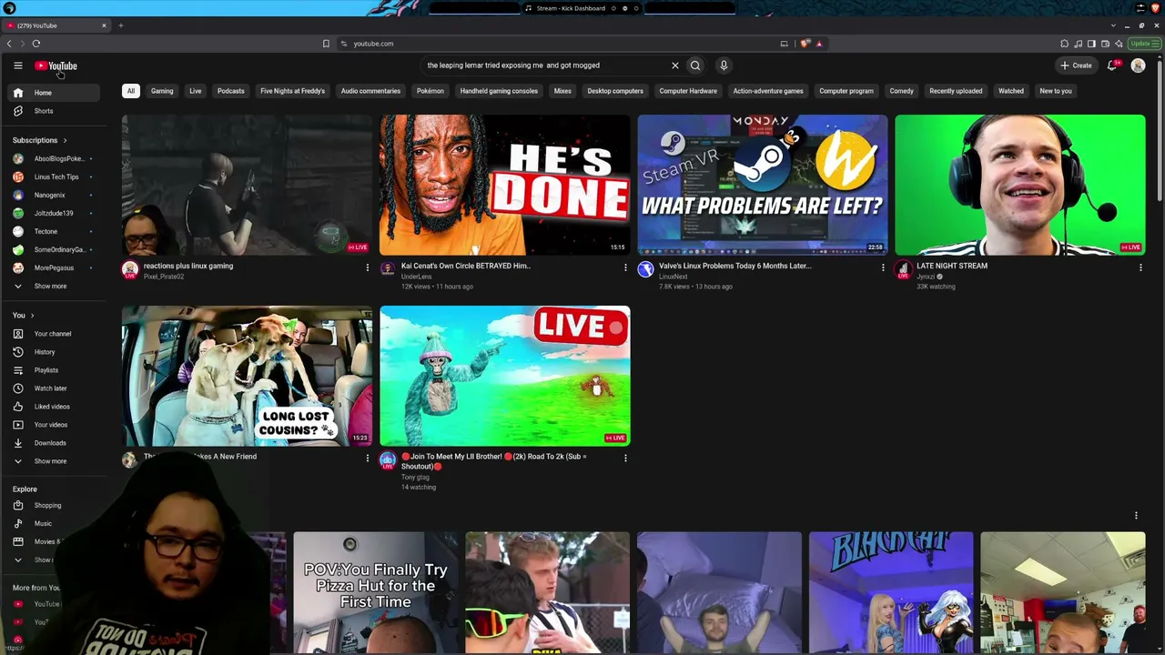The image size is (1165, 655).
Task: Select the Handheld gaming consoles chip
Action: point(499,91)
